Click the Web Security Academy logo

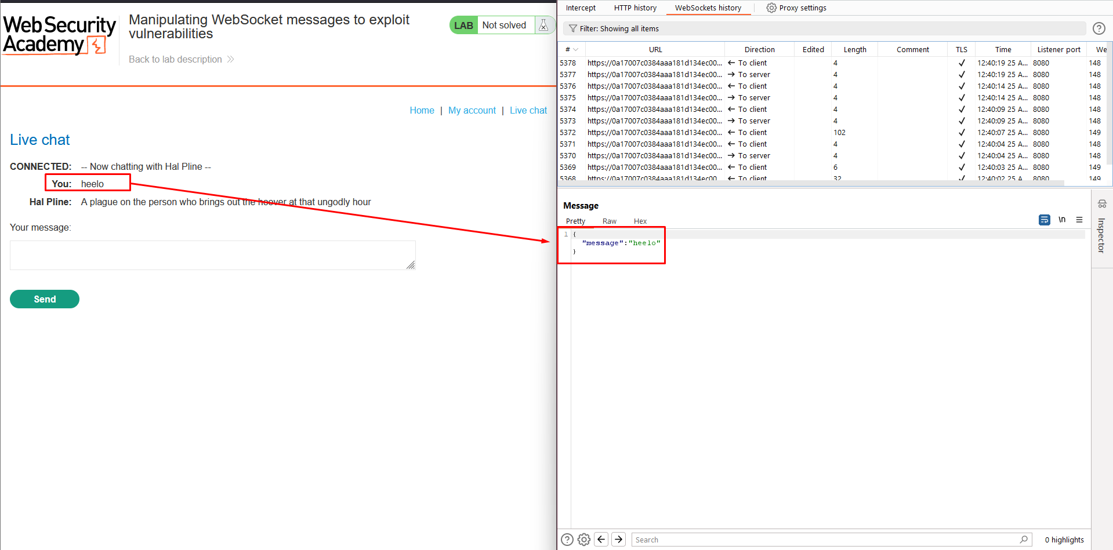pos(60,35)
